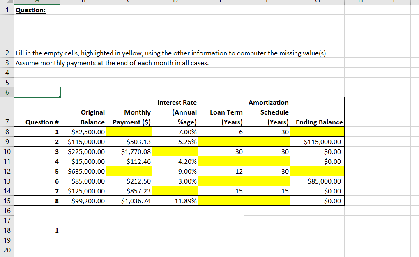The height and width of the screenshot is (257, 419).
Task: Select the 'Interest Rate (Annual %age)' header
Action: tap(175, 112)
